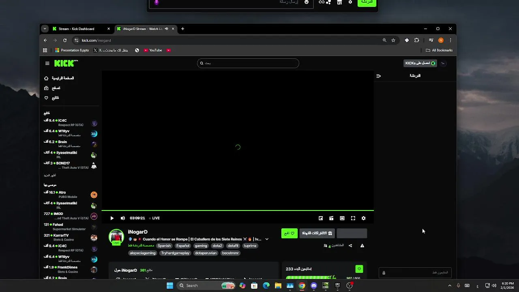This screenshot has width=519, height=292.
Task: Open a new browser tab
Action: 182,29
